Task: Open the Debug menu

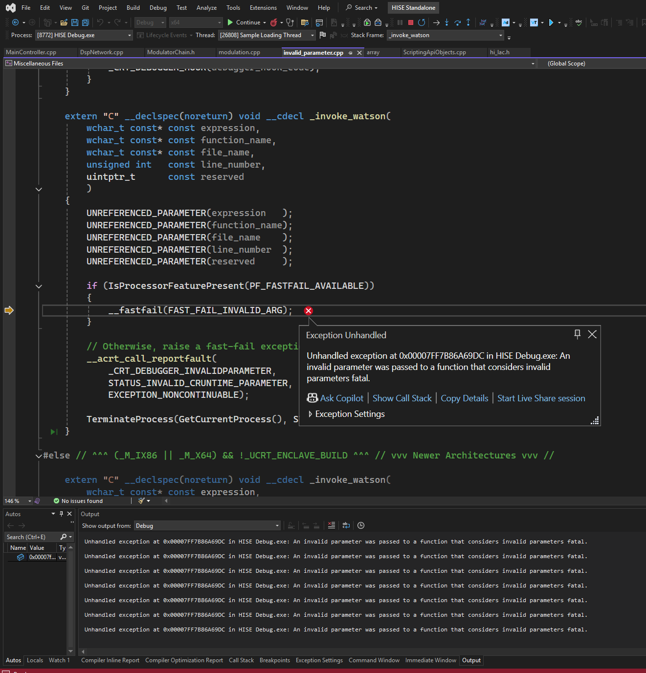Action: point(158,8)
